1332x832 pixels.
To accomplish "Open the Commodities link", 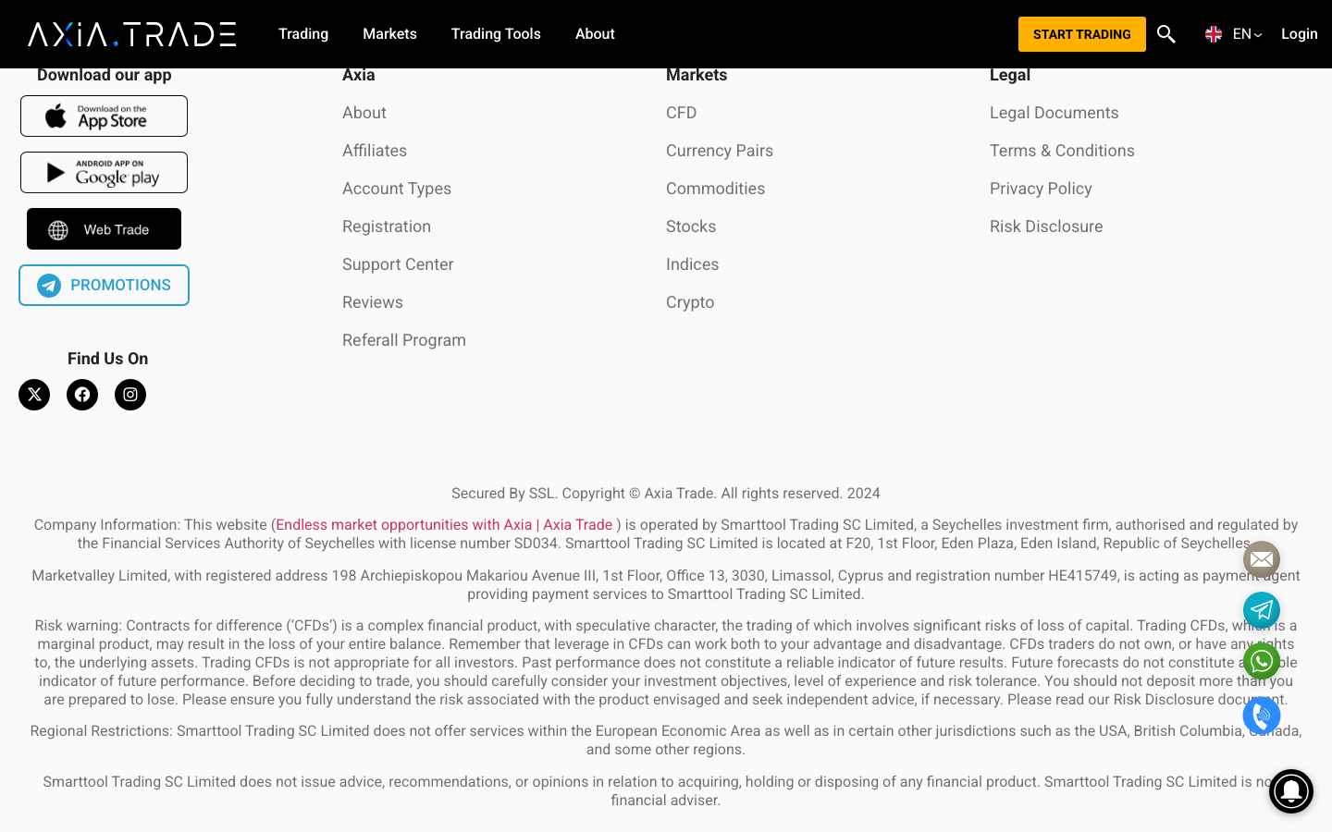I will [x=716, y=189].
